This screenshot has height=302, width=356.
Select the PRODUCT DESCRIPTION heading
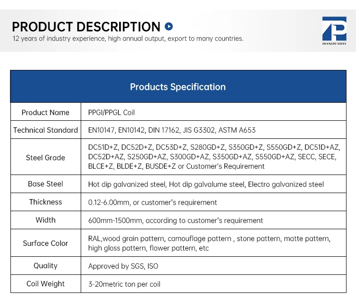click(x=86, y=27)
